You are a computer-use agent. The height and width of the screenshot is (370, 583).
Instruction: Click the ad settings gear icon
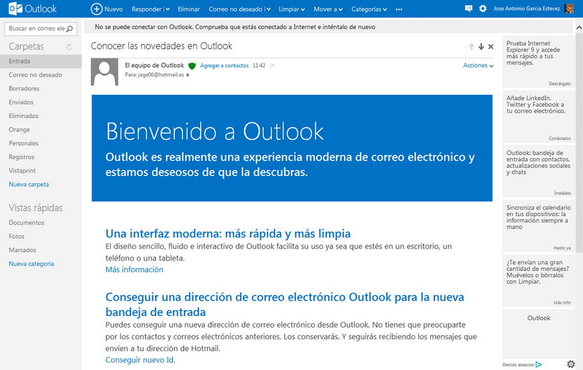tap(571, 364)
